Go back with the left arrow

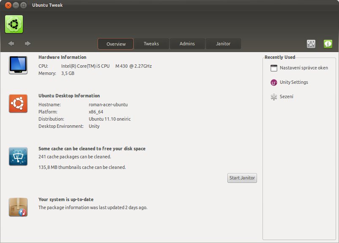click(11, 44)
